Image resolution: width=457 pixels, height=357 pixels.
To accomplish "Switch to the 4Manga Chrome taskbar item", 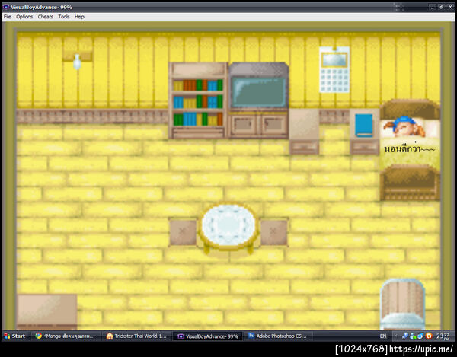I will (x=66, y=336).
